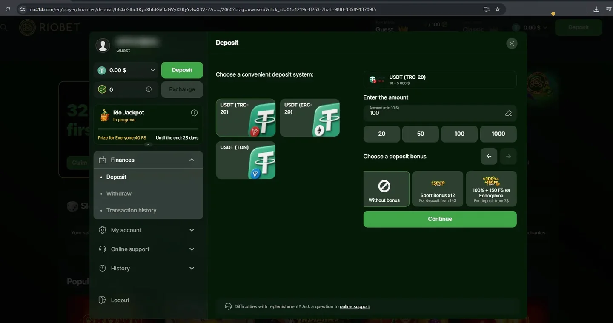This screenshot has width=613, height=323.
Task: Open Rio Jackpot info icon
Action: [x=194, y=113]
